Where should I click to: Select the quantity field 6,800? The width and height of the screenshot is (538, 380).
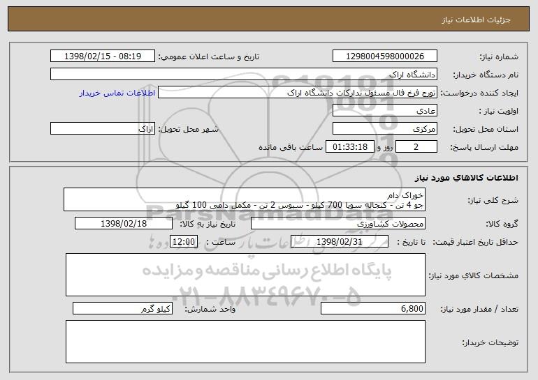[x=373, y=308]
